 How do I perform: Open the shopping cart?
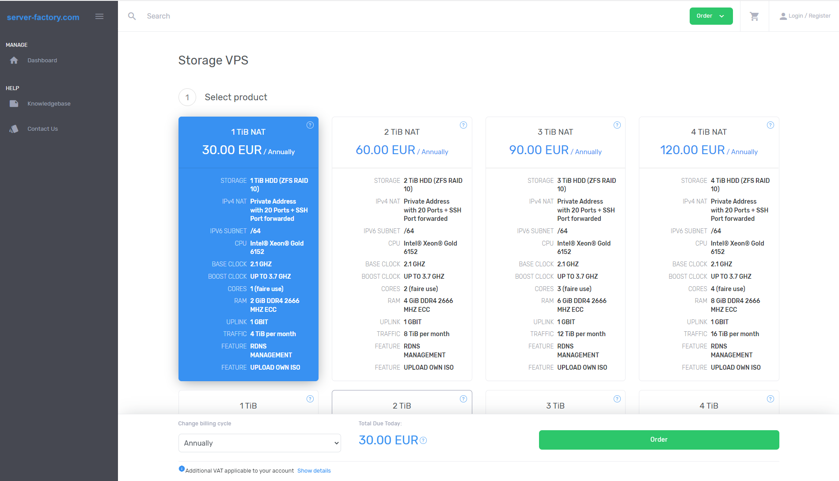[754, 16]
